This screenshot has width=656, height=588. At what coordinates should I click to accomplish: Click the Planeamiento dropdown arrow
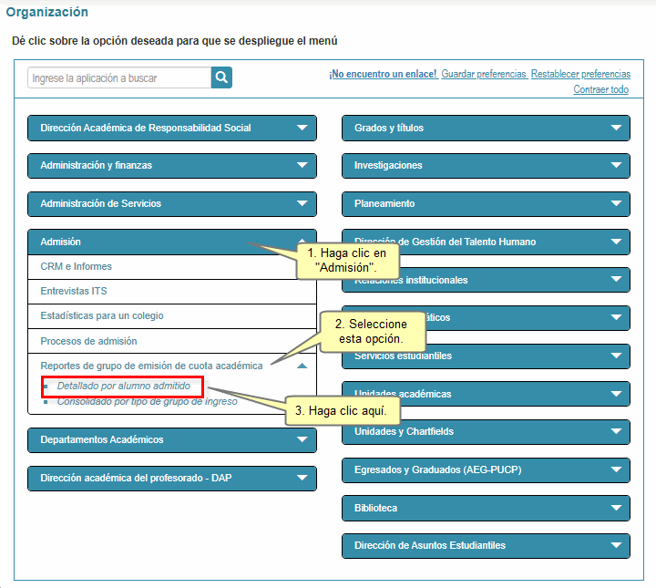pyautogui.click(x=616, y=204)
